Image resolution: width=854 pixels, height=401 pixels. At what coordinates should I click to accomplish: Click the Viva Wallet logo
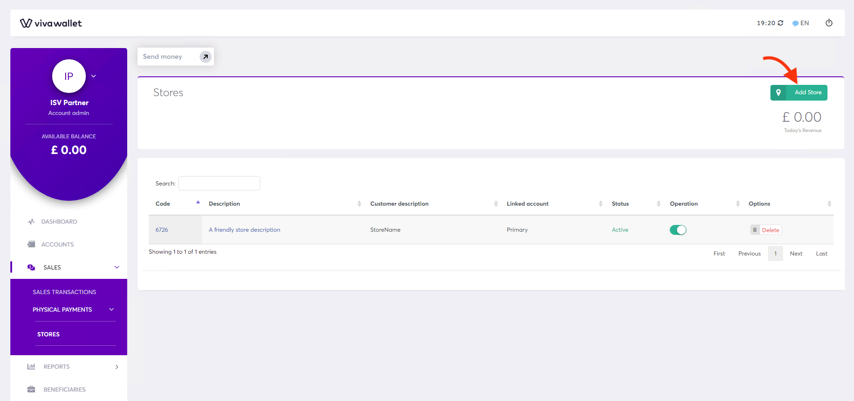(x=51, y=23)
